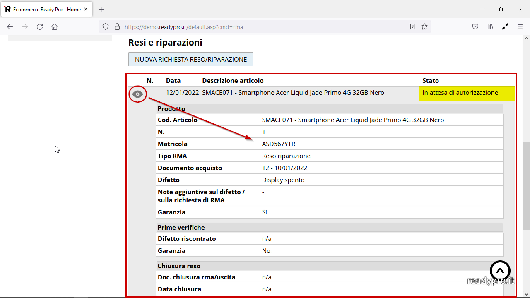Click the row description 'SMACE071 - Smartphone Acer Liquid Jade Primo'
The image size is (530, 298).
tap(293, 93)
